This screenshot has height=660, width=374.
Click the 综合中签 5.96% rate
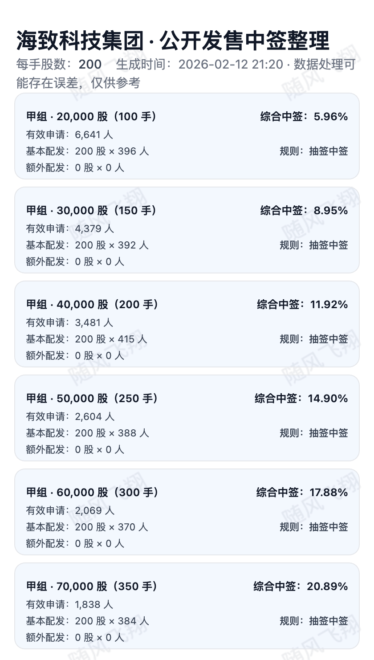pyautogui.click(x=304, y=117)
